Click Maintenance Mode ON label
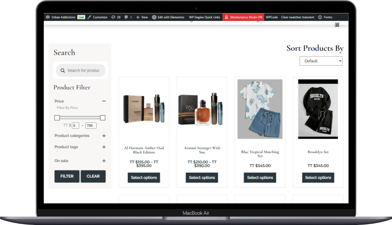Viewport: 392px width, 225px height. [x=246, y=17]
